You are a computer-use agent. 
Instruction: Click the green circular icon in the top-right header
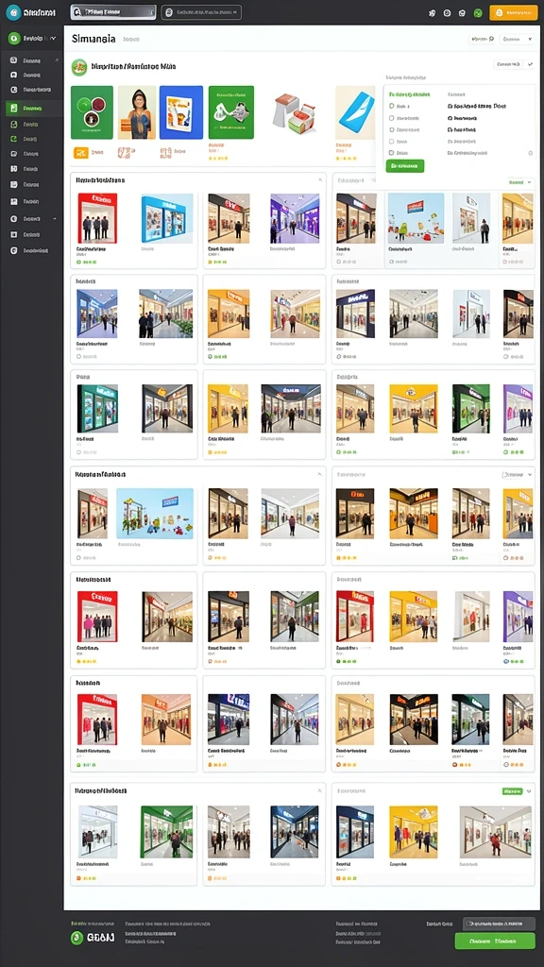(x=477, y=13)
